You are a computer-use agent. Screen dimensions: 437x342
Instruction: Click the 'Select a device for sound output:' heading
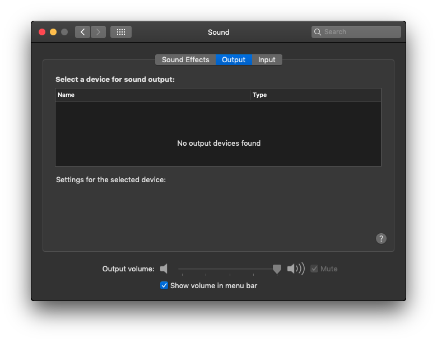point(115,80)
